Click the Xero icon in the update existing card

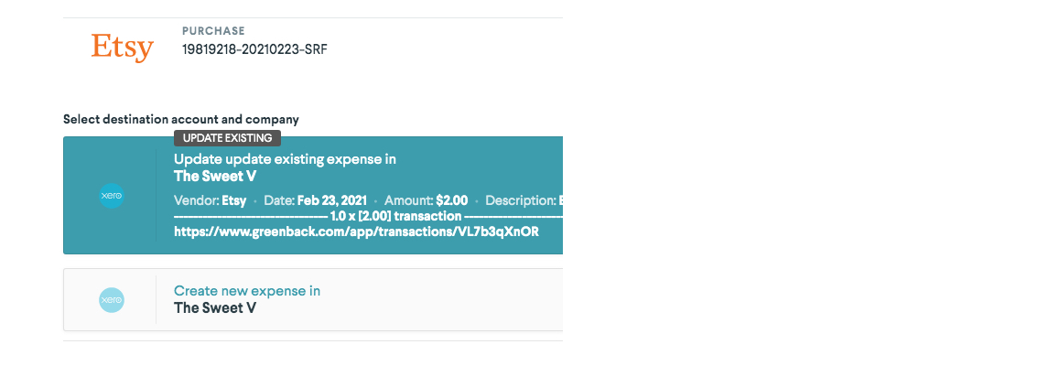tap(112, 196)
